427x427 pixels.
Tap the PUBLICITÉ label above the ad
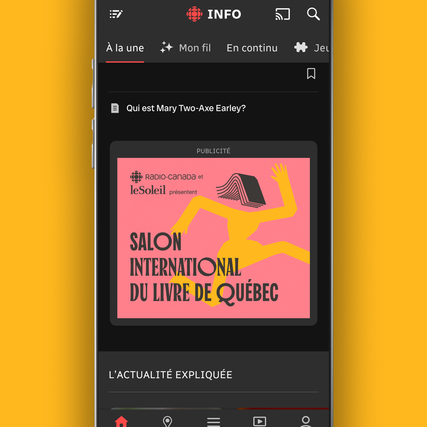pyautogui.click(x=213, y=151)
